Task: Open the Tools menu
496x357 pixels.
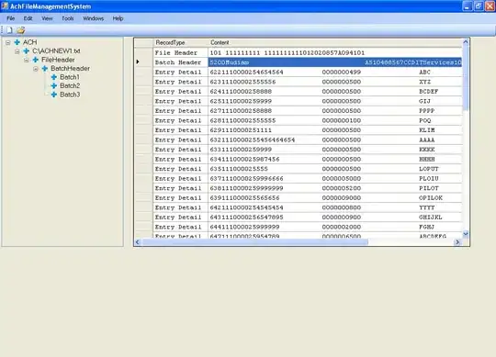Action: [68, 18]
